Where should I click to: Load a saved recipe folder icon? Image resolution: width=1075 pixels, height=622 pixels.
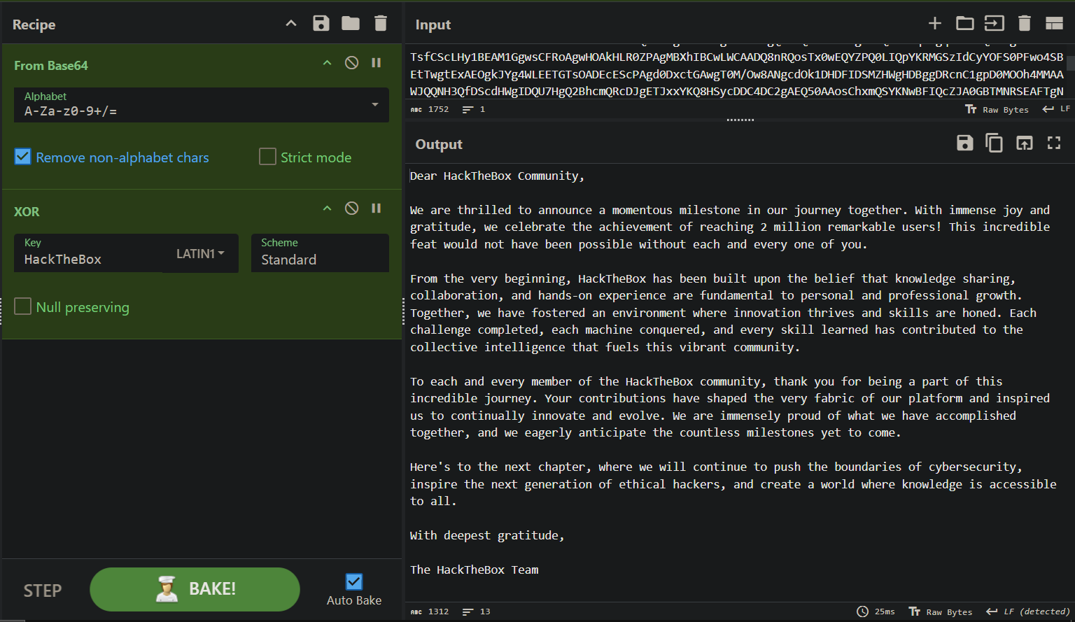[351, 24]
